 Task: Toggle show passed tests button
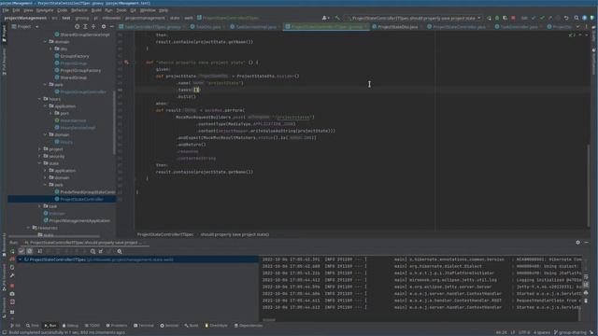[x=21, y=251]
